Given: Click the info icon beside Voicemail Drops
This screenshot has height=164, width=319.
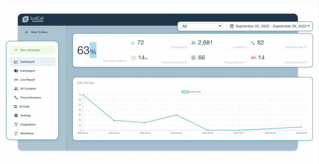Looking at the screenshot, I should click(x=306, y=62).
